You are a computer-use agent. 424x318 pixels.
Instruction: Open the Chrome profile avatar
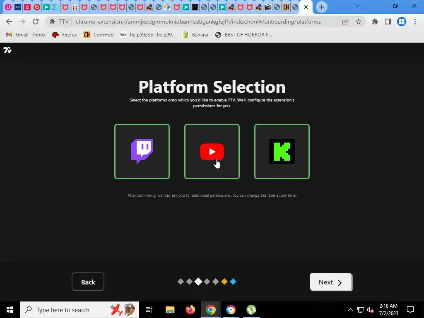[x=402, y=22]
